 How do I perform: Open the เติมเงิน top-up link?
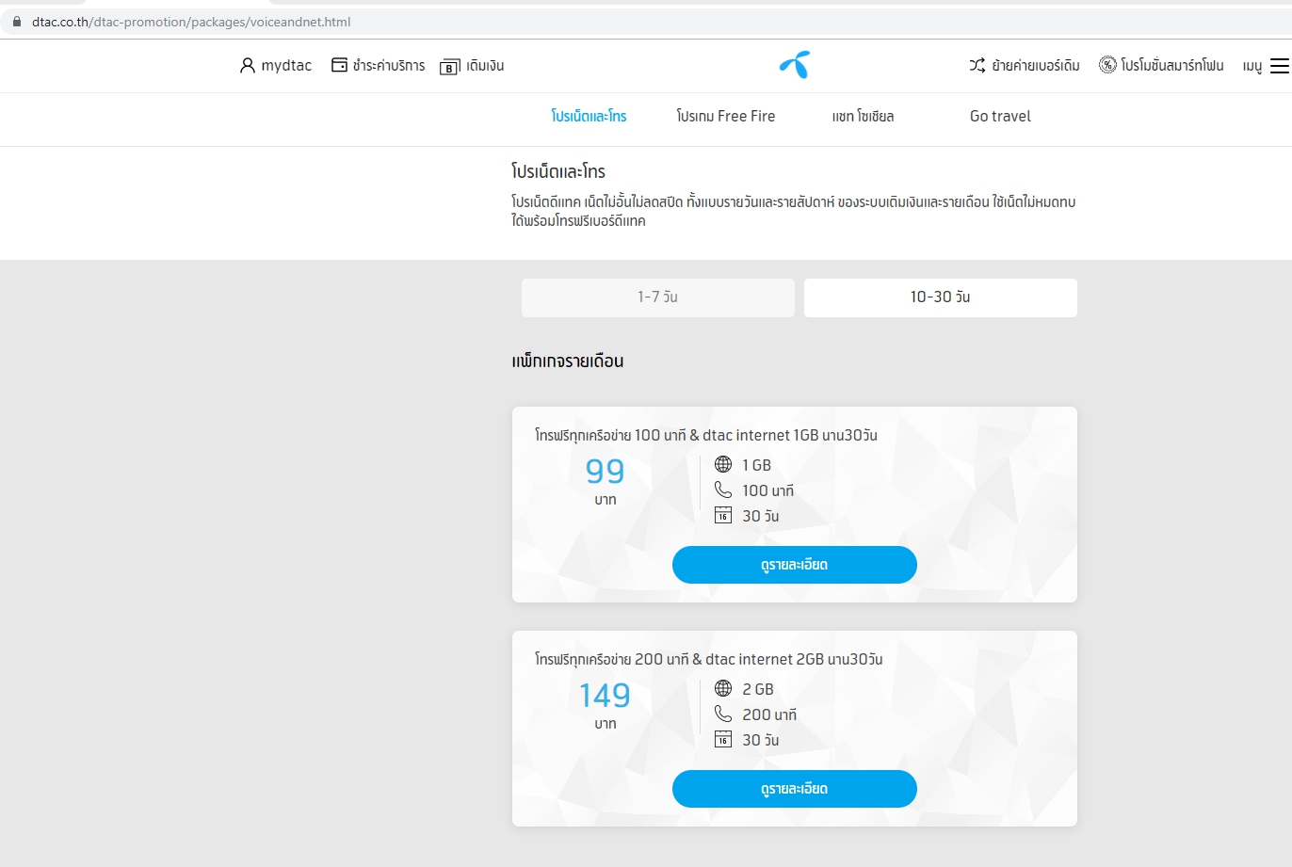[485, 66]
